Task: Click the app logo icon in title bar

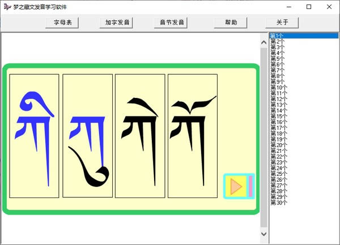Action: click(7, 7)
